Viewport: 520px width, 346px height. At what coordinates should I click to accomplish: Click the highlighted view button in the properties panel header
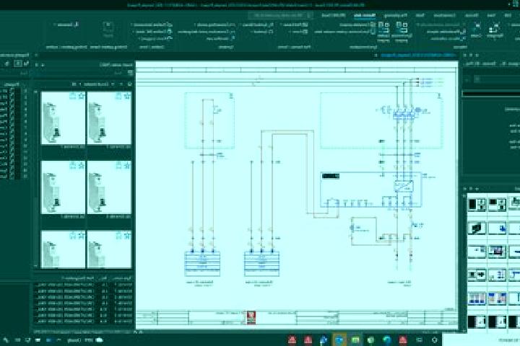tap(18, 63)
